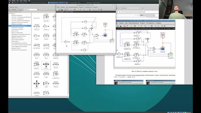The image size is (201, 113).
Task: Open the Файл menu in Xcos window
Action: pyautogui.click(x=58, y=7)
